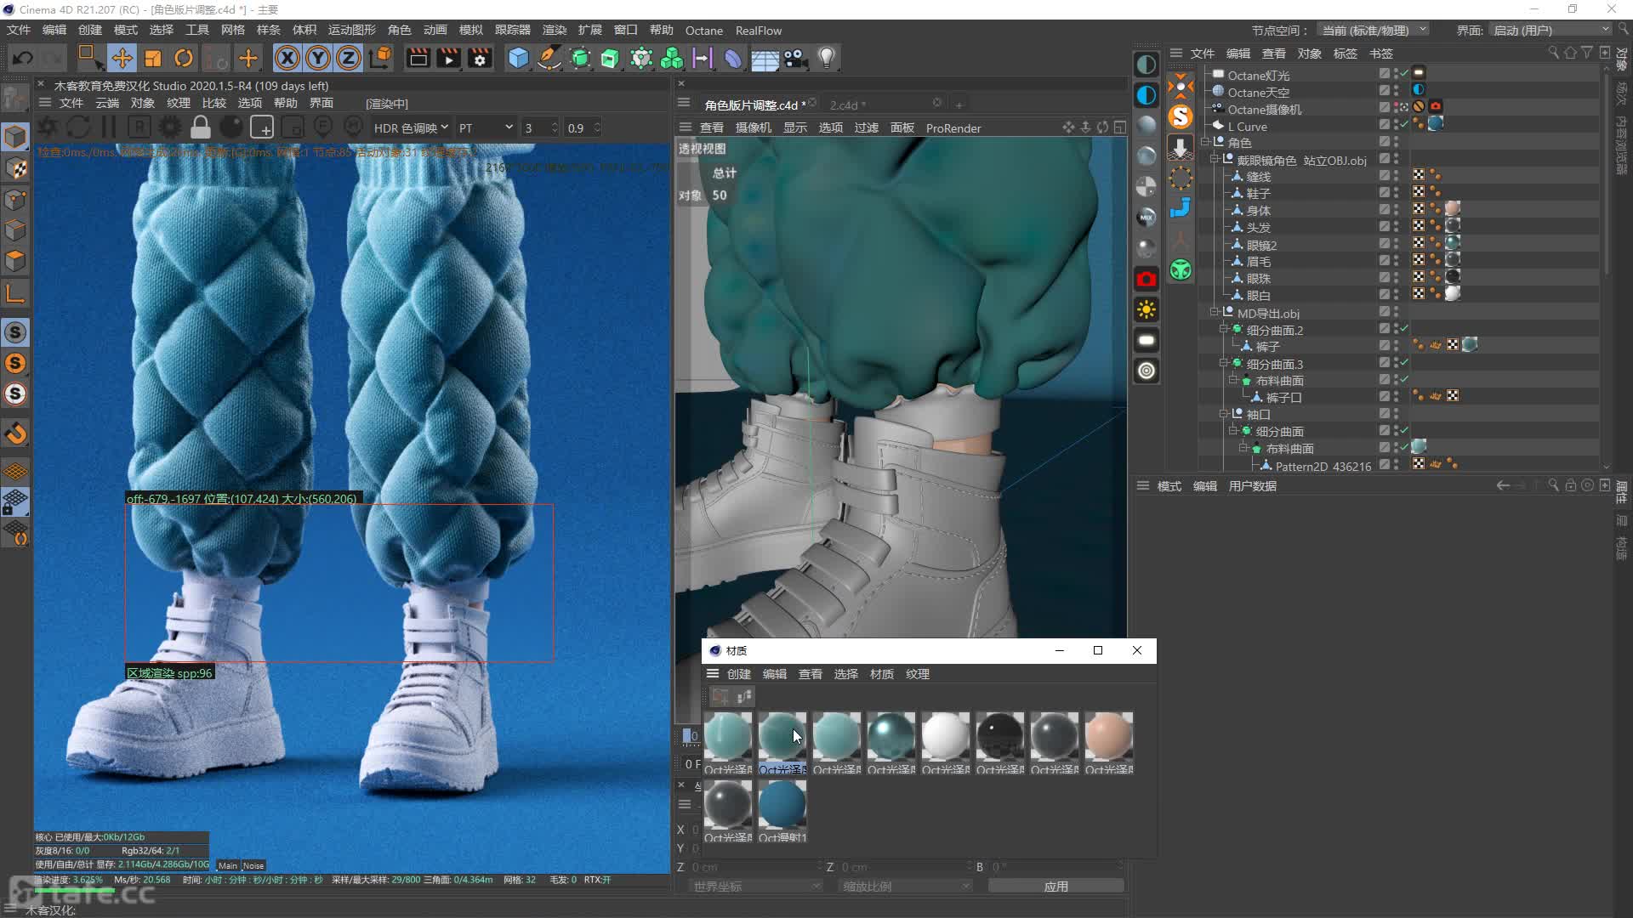
Task: Toggle enable checkmark for Octane灯光
Action: 1404,74
